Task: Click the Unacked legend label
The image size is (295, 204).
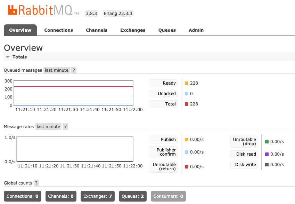Action: [164, 94]
